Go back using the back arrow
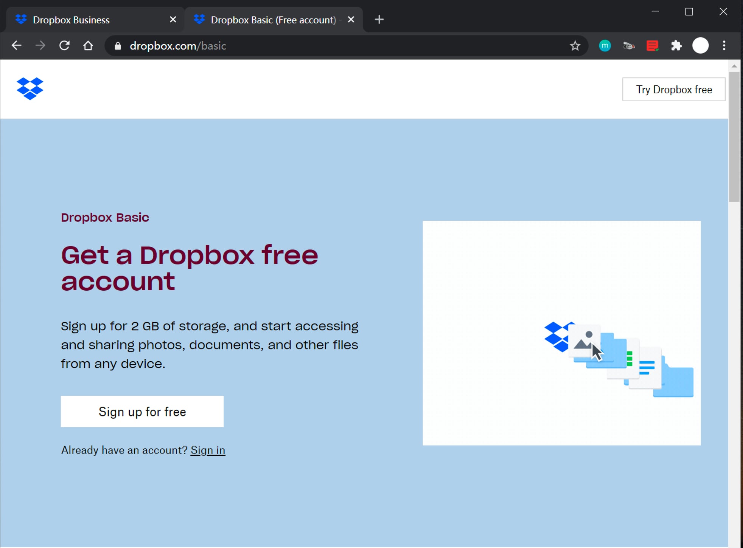This screenshot has height=548, width=743. [17, 45]
